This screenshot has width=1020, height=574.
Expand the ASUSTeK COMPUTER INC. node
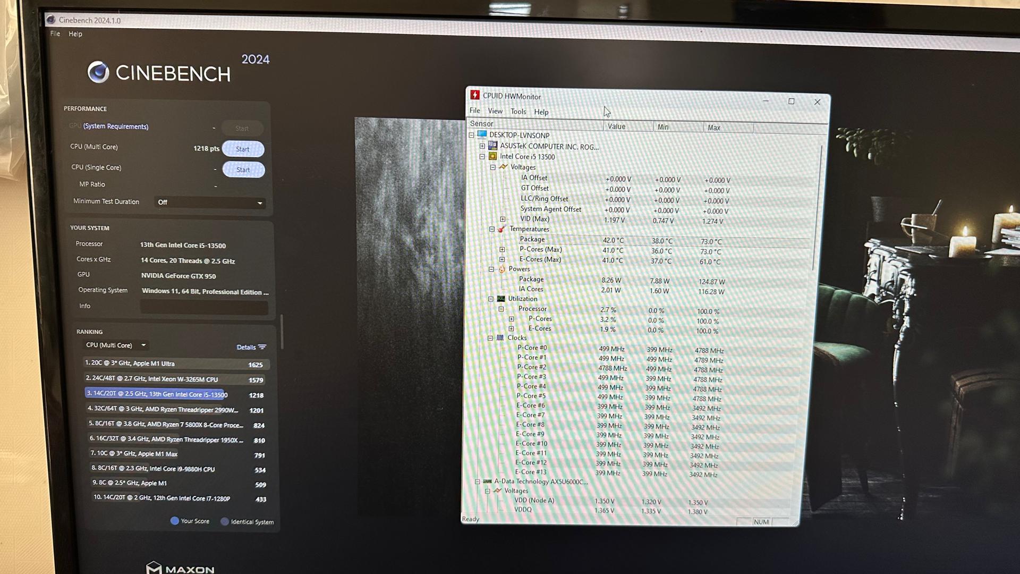(482, 146)
